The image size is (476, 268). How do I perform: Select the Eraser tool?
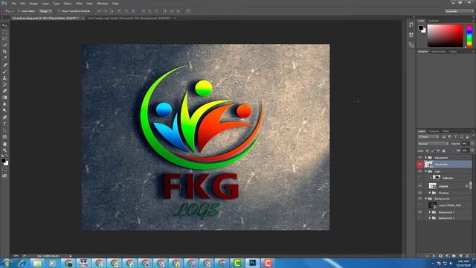tap(4, 91)
